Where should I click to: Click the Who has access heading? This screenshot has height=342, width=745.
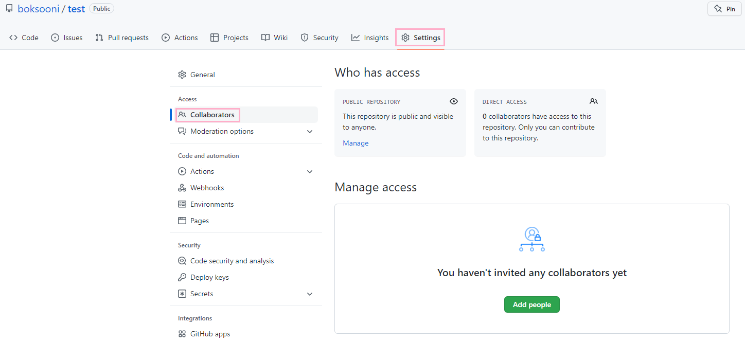point(377,73)
